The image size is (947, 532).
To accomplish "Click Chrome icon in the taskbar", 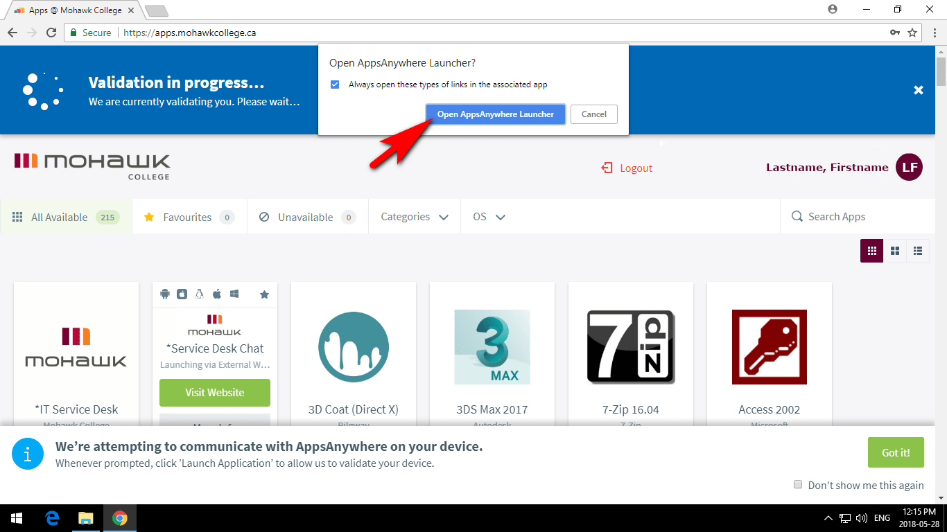I will coord(120,518).
